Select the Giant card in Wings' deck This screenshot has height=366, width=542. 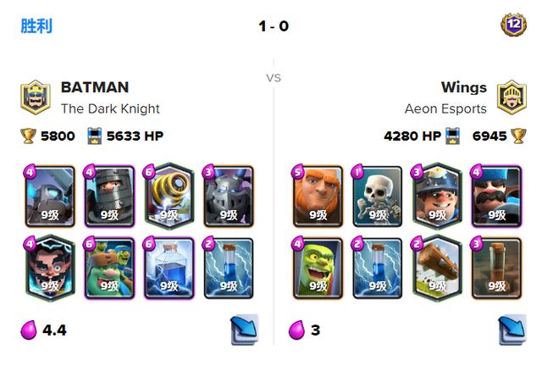(x=318, y=197)
